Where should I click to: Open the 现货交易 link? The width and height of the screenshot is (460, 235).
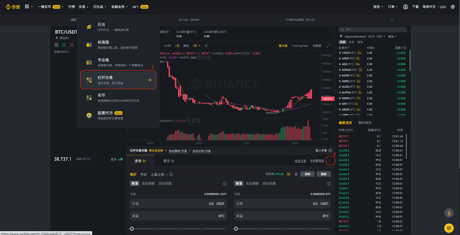[300, 161]
